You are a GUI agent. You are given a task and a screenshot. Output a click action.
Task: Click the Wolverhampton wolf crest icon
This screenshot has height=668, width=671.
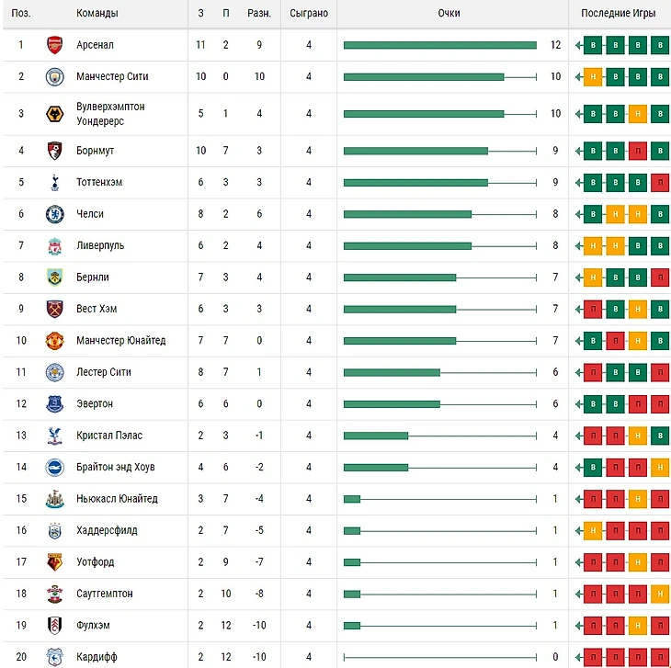[x=54, y=114]
